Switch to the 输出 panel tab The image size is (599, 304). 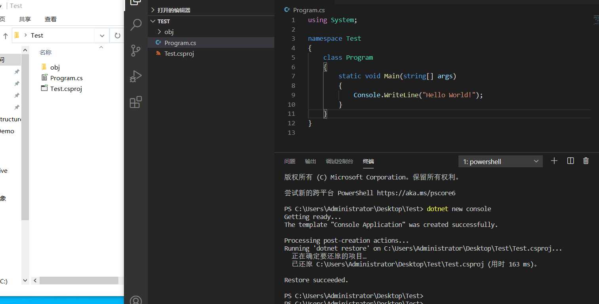click(310, 161)
